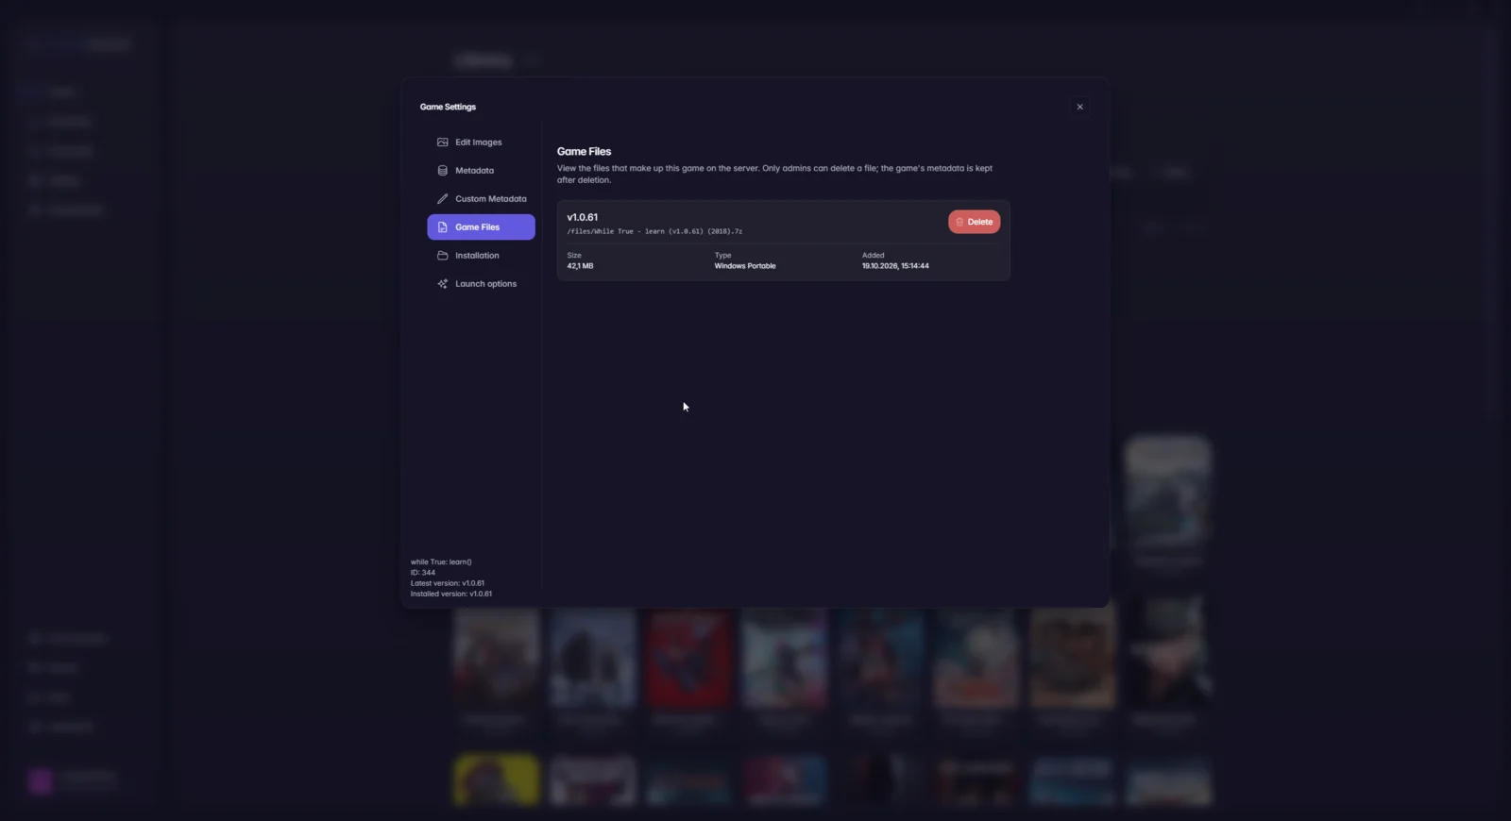The height and width of the screenshot is (821, 1511).
Task: Click the file path ending in "(2018).7z"
Action: (654, 231)
